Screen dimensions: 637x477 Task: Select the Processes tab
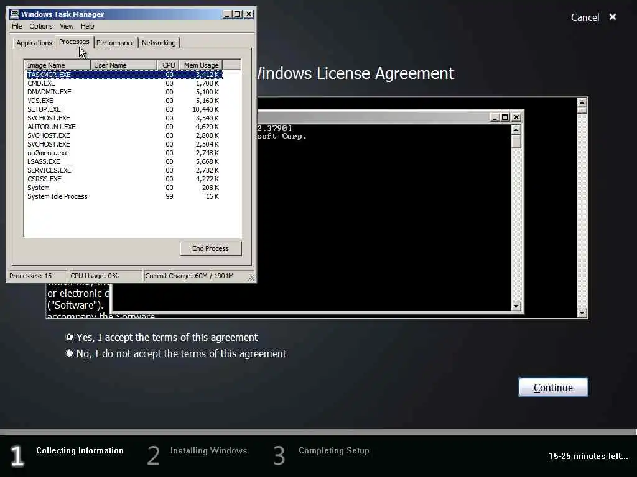tap(74, 42)
